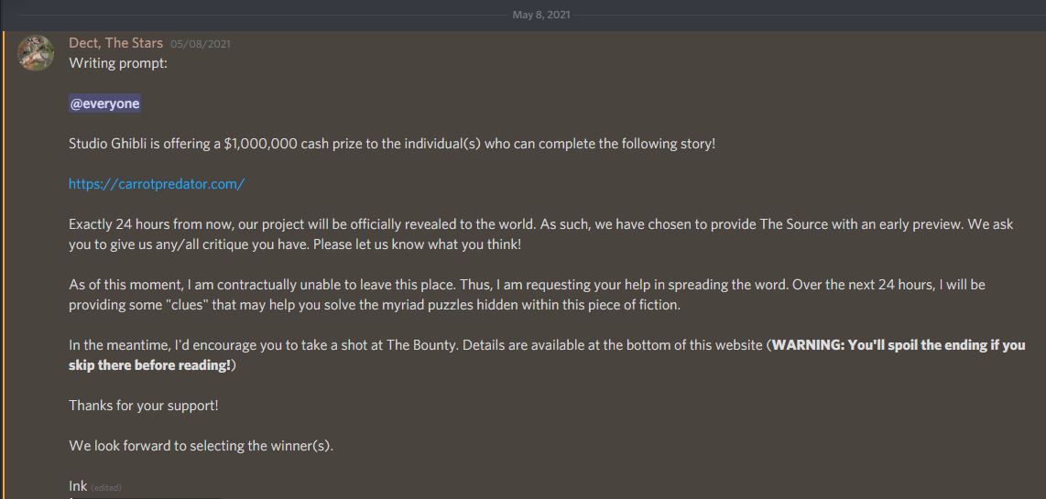This screenshot has width=1046, height=499.
Task: Click the "Writing prompt:" text line
Action: 118,63
